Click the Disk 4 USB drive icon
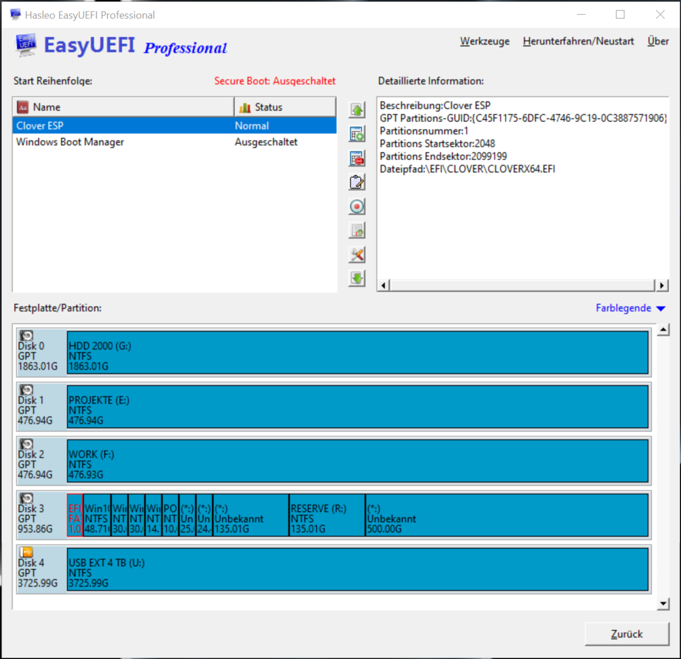Viewport: 681px width, 659px height. click(26, 552)
